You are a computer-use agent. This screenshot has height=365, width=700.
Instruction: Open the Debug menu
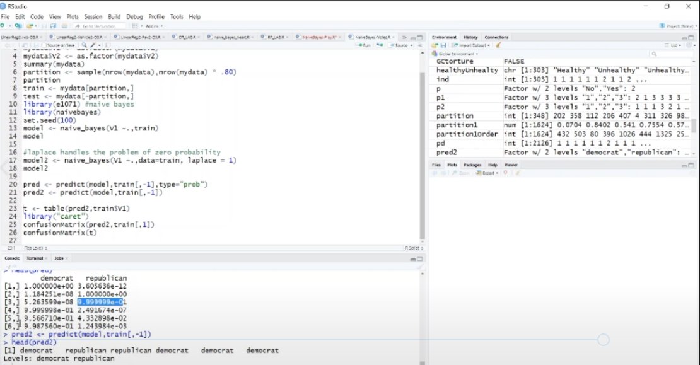point(134,16)
